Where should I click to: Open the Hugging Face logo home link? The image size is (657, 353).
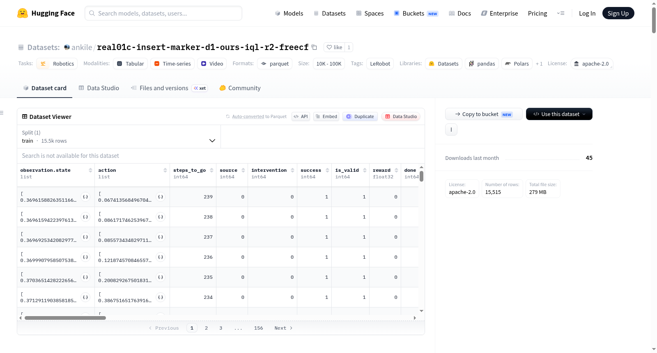(46, 13)
